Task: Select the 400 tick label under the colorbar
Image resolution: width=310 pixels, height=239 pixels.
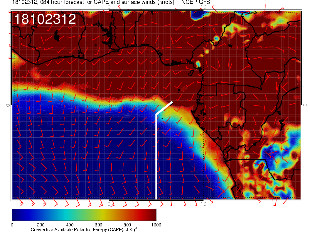Action: point(70,225)
